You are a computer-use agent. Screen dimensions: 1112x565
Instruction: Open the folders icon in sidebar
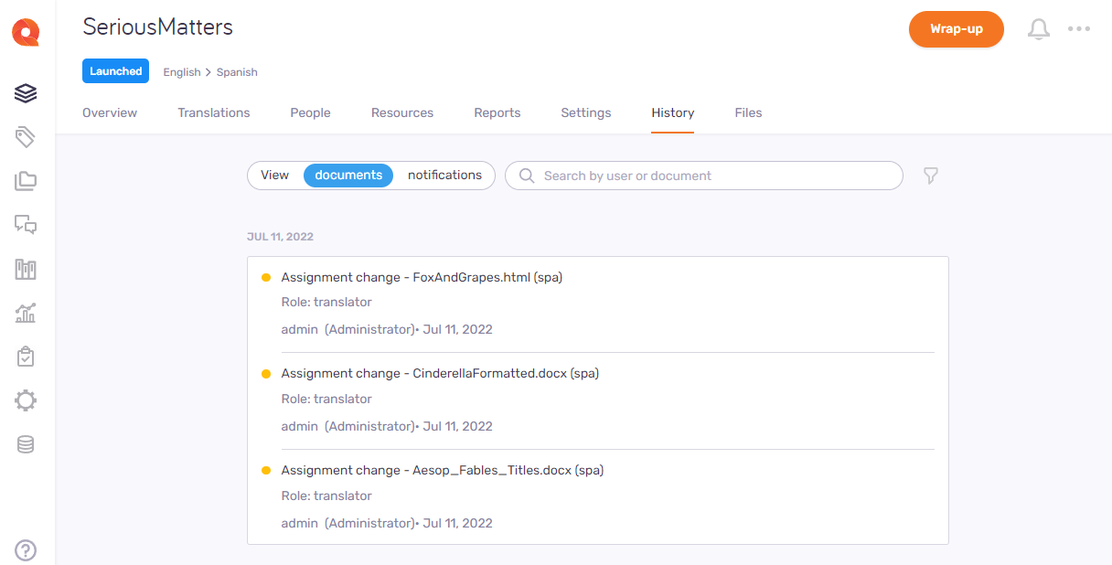[26, 181]
